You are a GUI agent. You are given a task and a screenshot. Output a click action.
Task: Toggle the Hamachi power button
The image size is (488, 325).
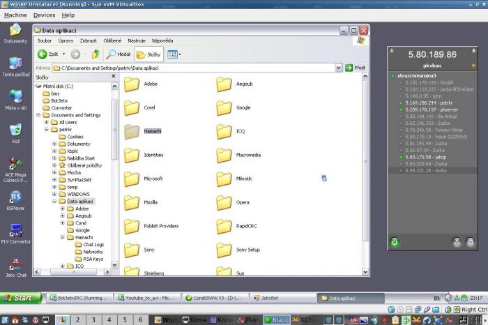[x=395, y=242]
